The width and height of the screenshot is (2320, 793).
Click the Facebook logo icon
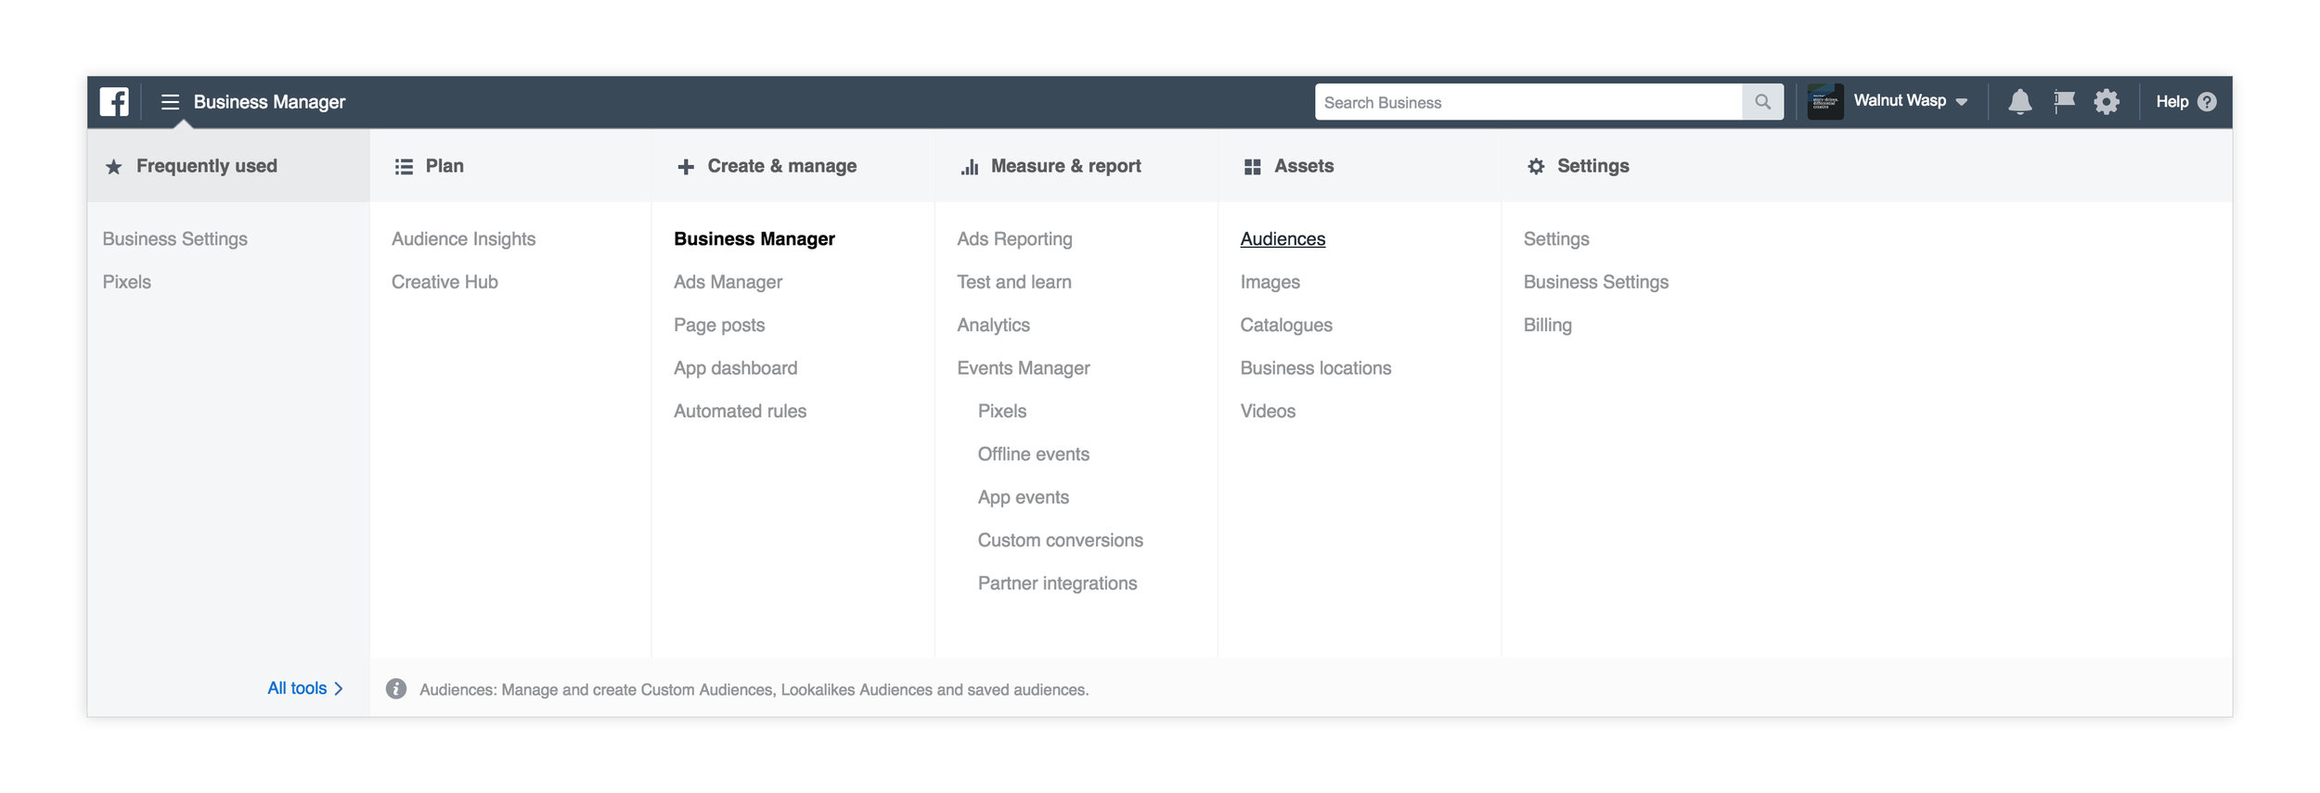coord(114,102)
